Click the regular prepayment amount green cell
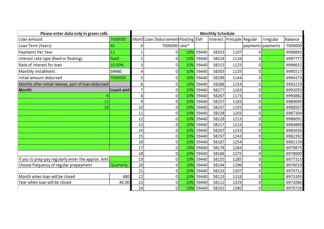 point(120,159)
